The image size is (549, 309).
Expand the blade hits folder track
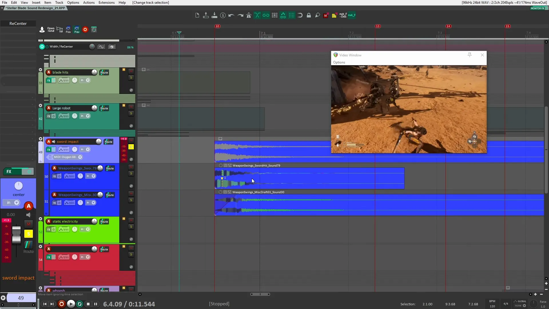point(40,70)
